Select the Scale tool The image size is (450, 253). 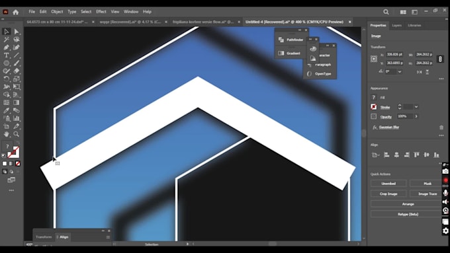click(x=17, y=79)
